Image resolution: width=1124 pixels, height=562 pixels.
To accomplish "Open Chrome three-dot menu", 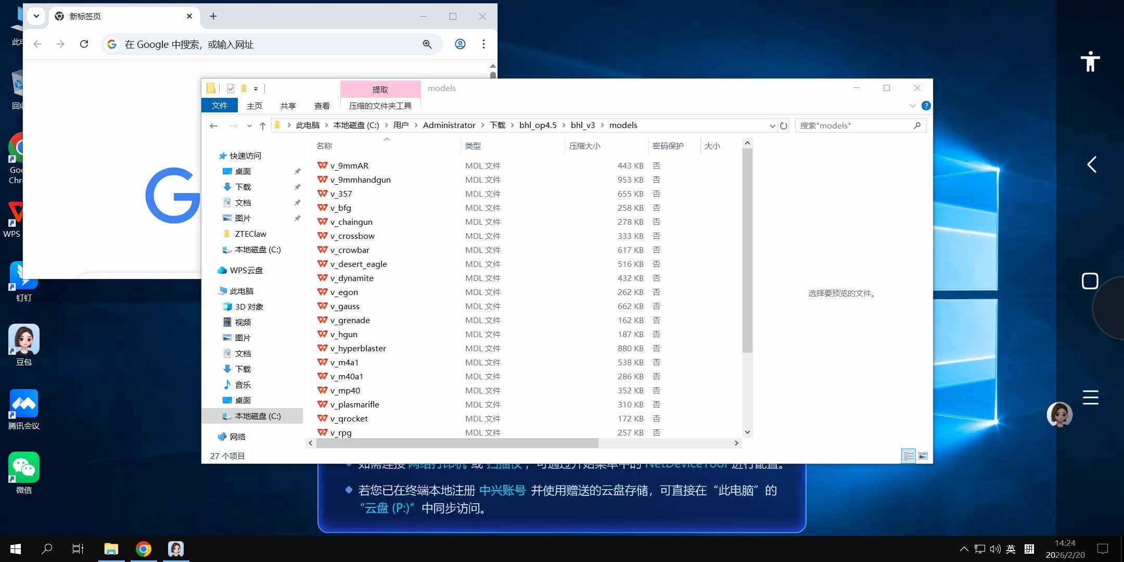I will (483, 44).
